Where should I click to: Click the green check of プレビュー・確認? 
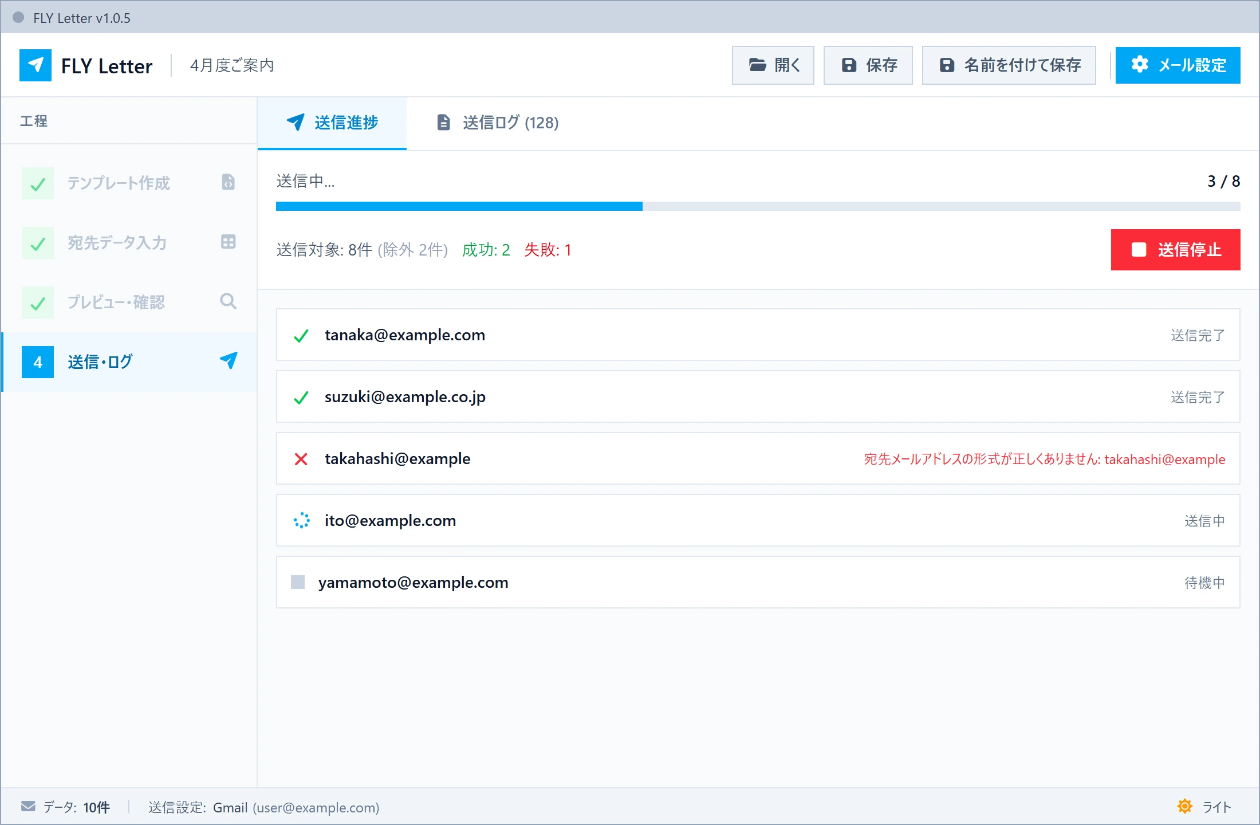pyautogui.click(x=38, y=302)
